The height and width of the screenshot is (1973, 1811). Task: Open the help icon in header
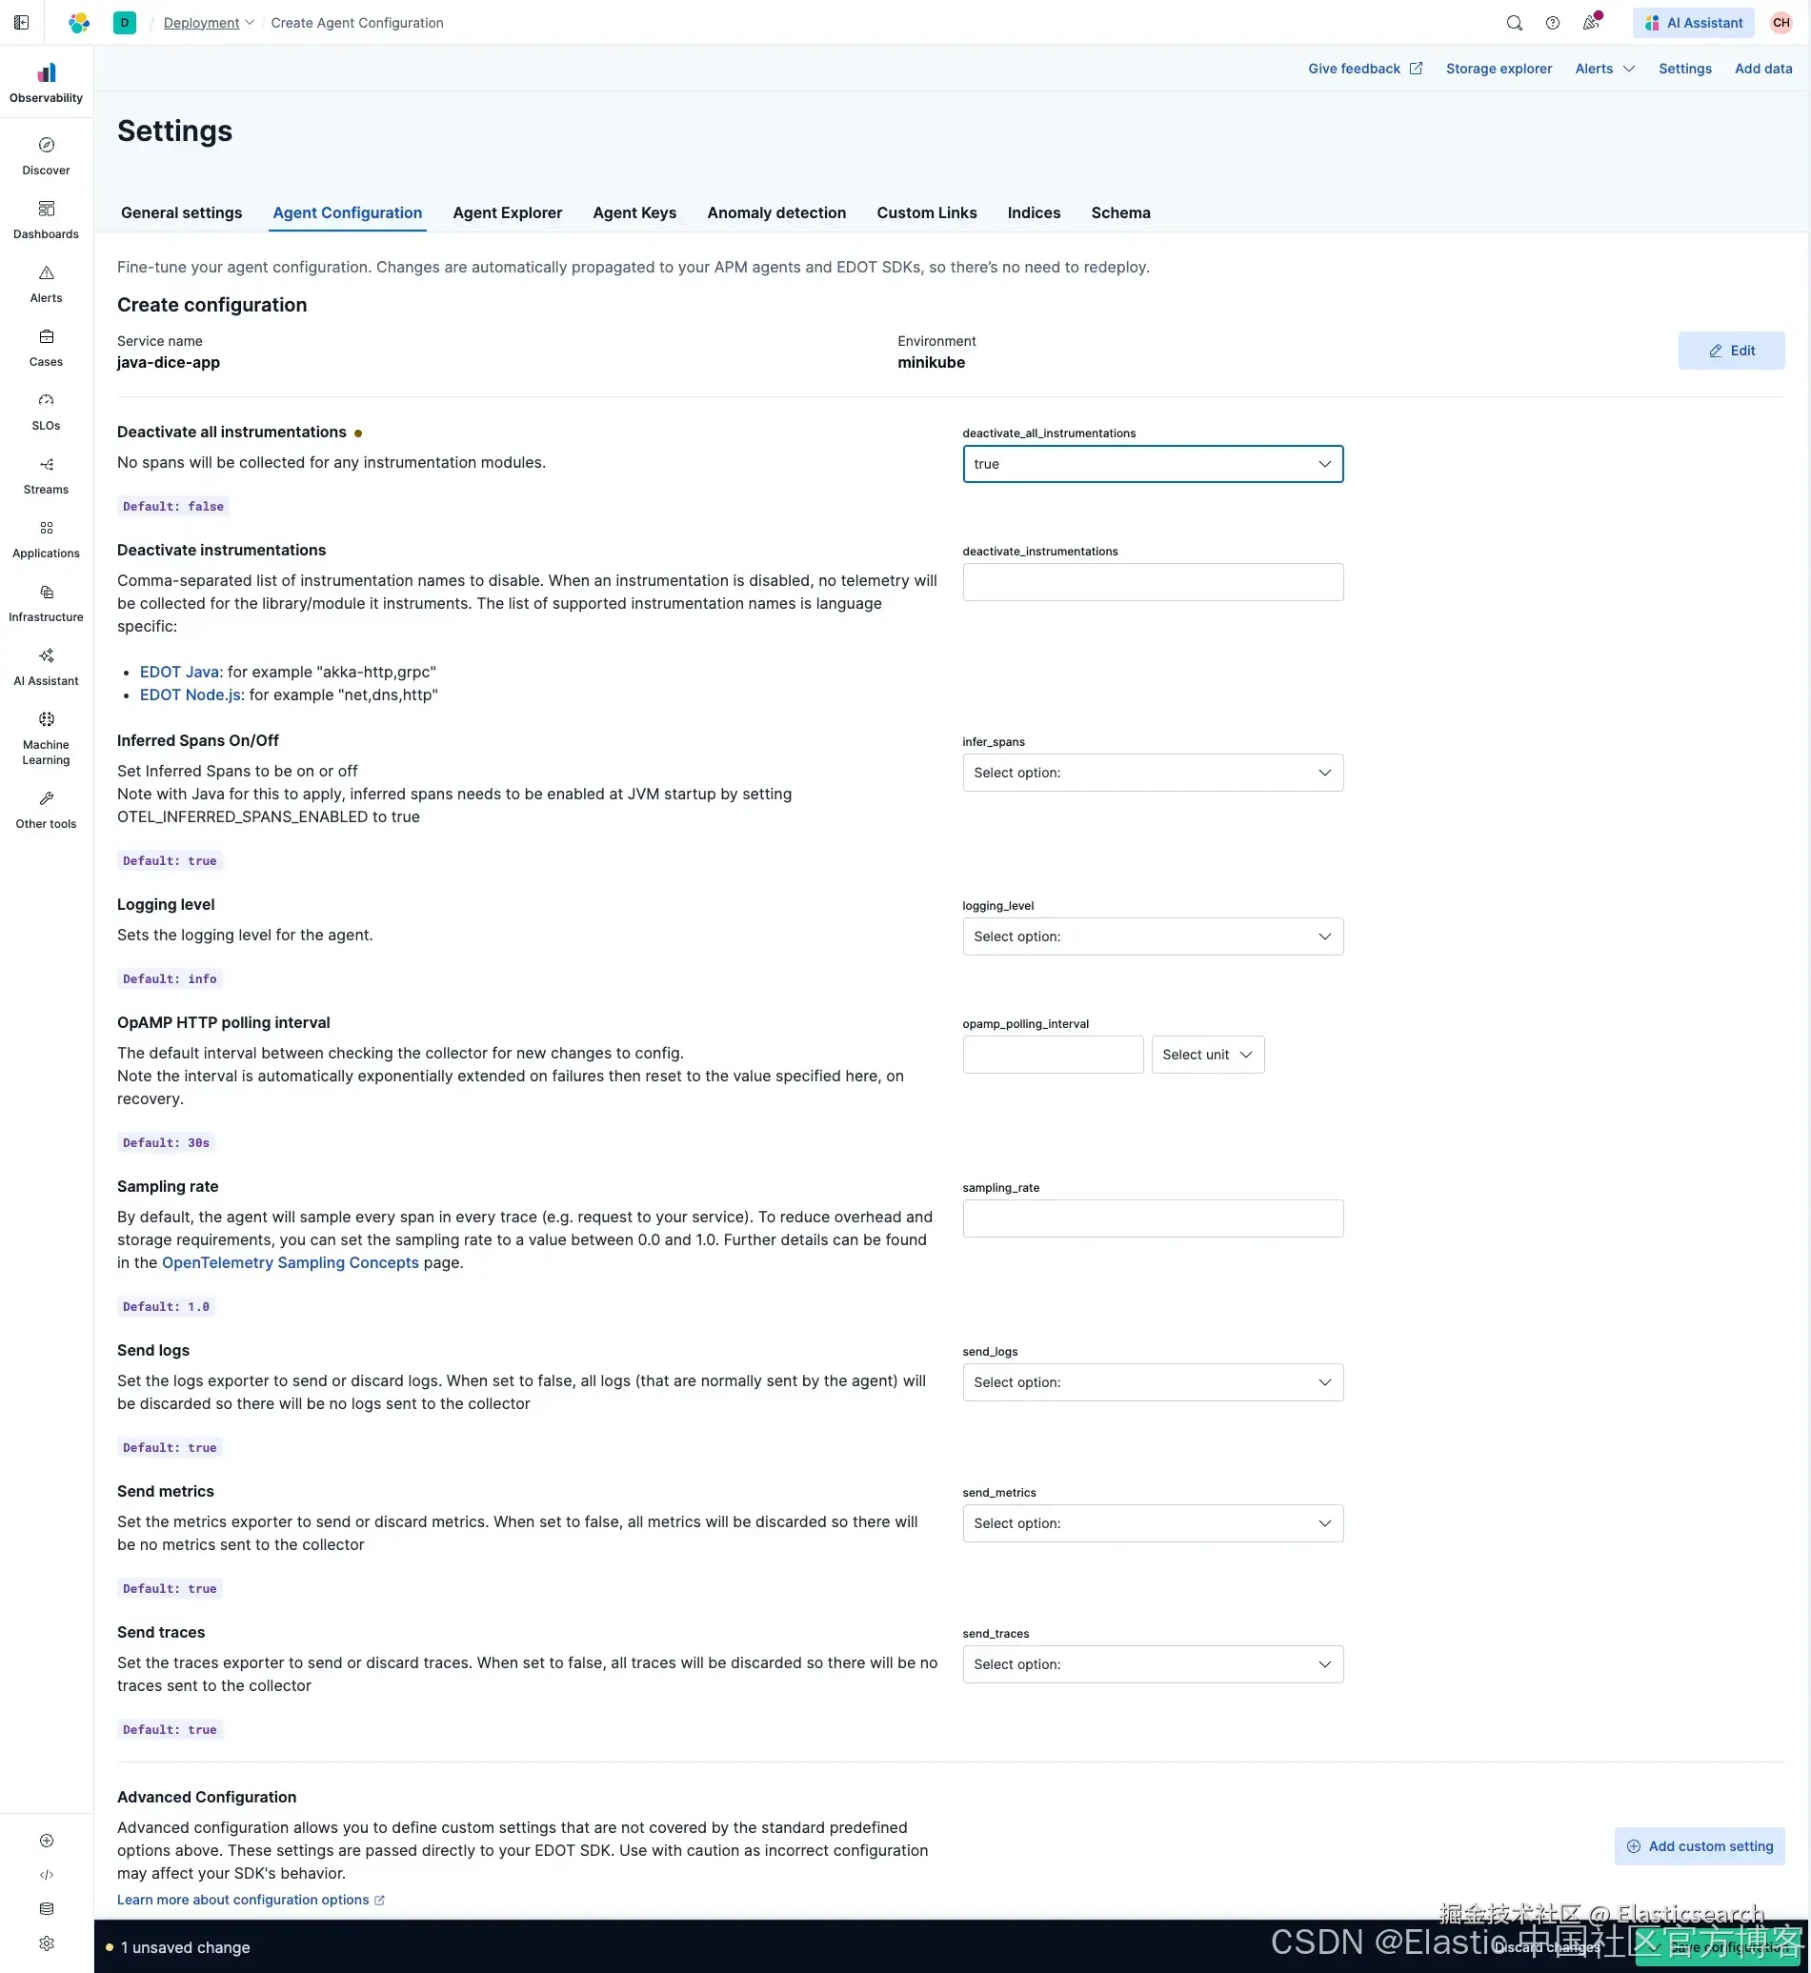pyautogui.click(x=1552, y=23)
